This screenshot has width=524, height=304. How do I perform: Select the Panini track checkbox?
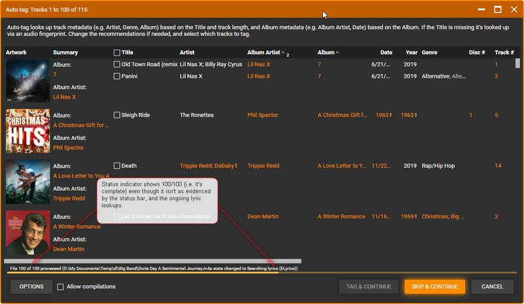point(117,76)
